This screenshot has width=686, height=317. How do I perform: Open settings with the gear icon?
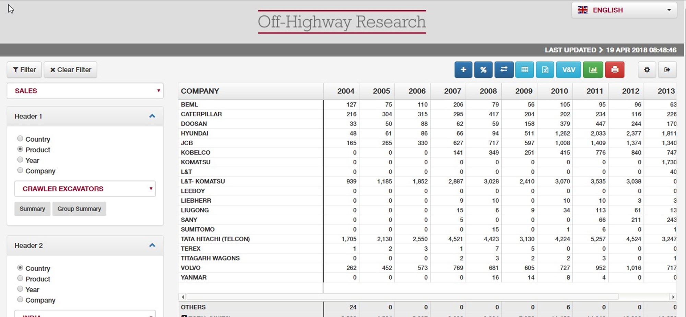click(647, 70)
